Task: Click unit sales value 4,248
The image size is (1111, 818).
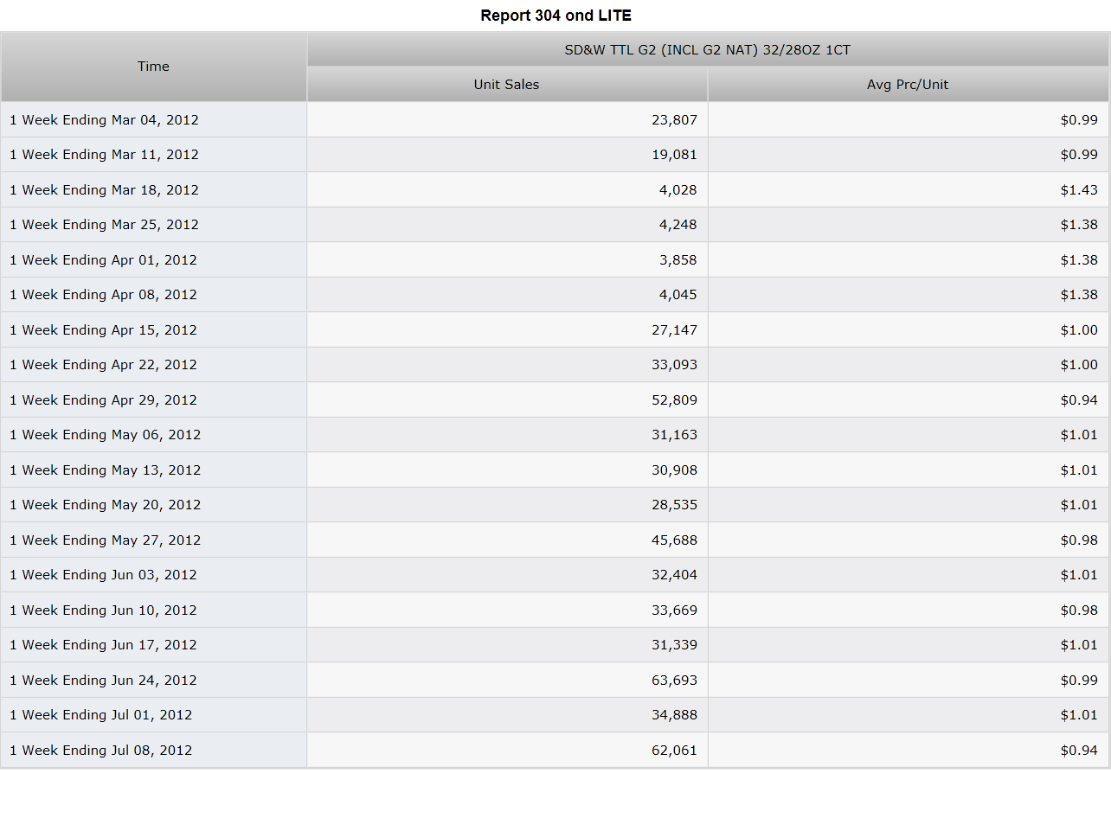Action: 678,225
